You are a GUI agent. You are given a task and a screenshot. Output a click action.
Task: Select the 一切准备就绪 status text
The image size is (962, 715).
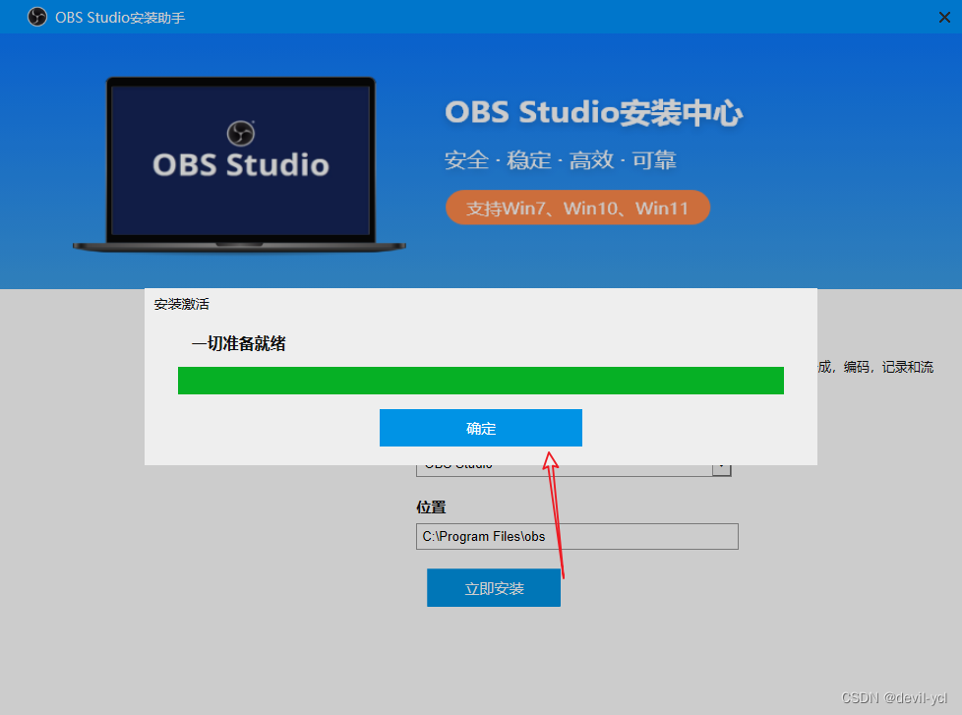point(239,343)
